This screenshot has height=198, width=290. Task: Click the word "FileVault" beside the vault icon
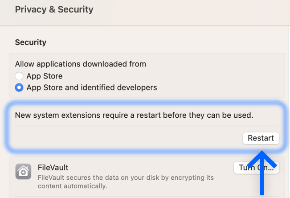tap(53, 168)
